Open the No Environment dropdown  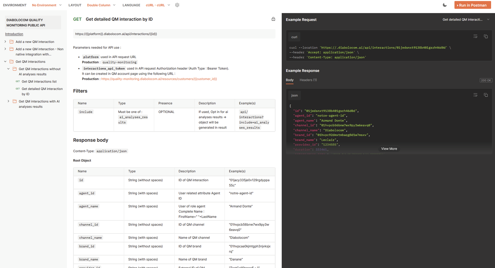(x=47, y=5)
